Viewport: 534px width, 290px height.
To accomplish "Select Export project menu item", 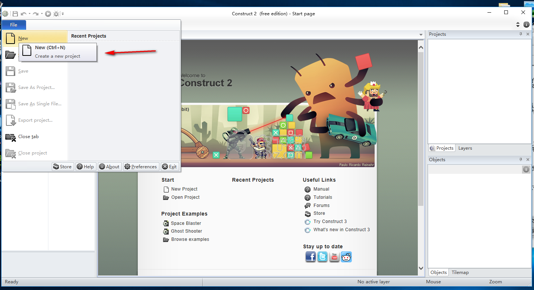I will point(35,120).
